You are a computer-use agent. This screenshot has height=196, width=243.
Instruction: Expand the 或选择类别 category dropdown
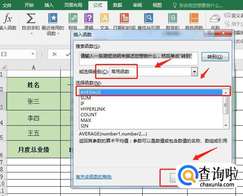(194, 72)
